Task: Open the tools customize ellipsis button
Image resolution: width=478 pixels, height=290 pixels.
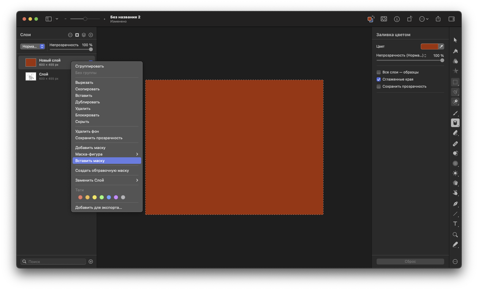Action: pyautogui.click(x=455, y=262)
